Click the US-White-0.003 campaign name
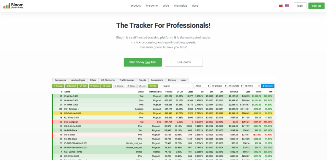Screen dimensions: 327x160 pos(72,156)
